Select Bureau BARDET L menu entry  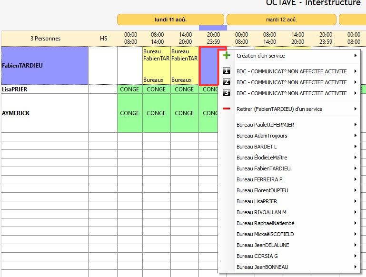256,147
